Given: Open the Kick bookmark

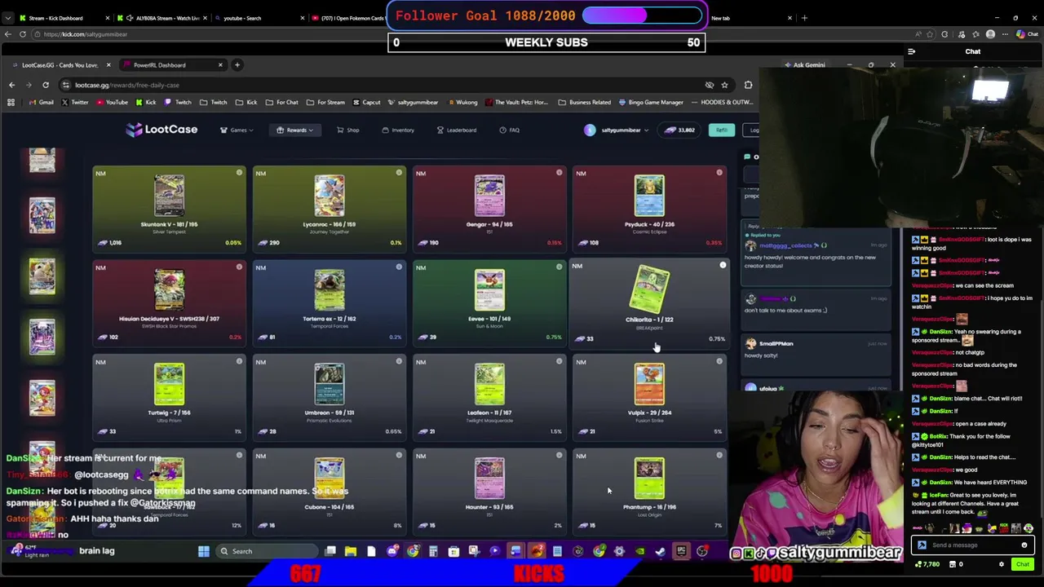Looking at the screenshot, I should pyautogui.click(x=146, y=102).
